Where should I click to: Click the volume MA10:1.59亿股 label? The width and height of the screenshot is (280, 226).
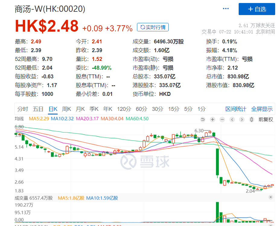coord(102,198)
